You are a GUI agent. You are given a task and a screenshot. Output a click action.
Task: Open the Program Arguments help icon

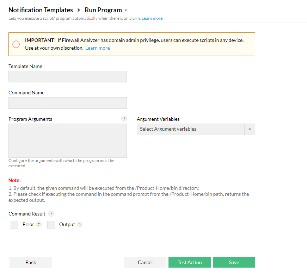124,119
